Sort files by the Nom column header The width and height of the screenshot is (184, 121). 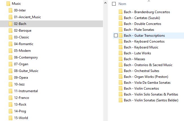point(122,4)
